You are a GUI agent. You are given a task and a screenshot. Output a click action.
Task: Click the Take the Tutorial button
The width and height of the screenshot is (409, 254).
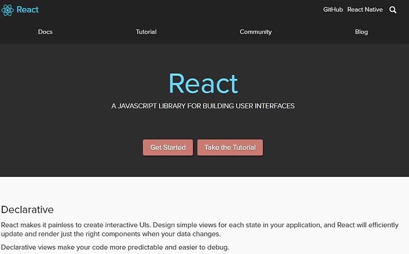(x=230, y=148)
